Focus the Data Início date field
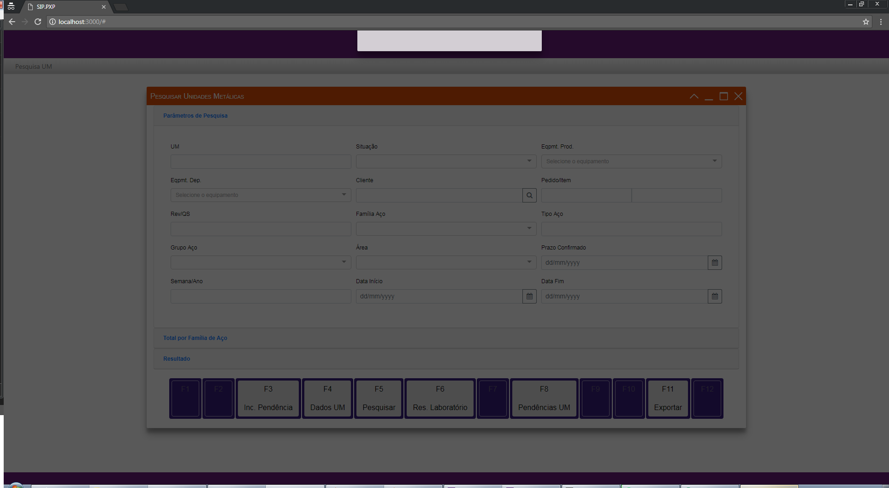This screenshot has height=488, width=889. pos(439,296)
